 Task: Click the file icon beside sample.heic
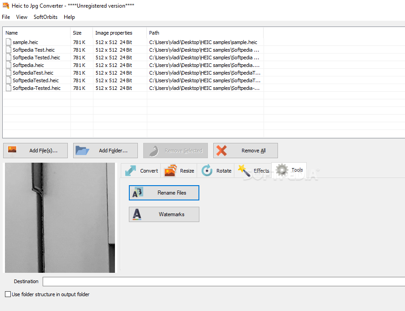(9, 42)
